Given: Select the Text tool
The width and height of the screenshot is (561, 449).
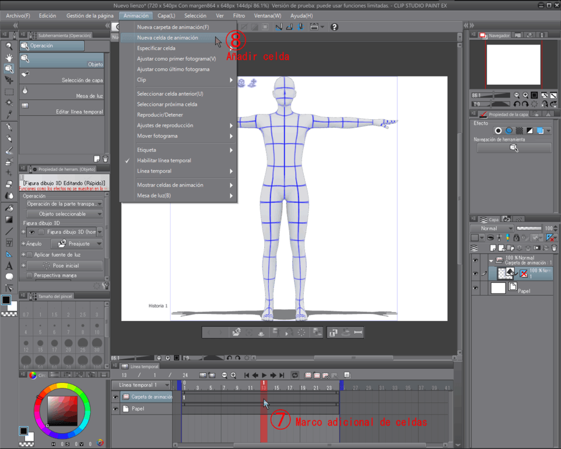Looking at the screenshot, I should (9, 265).
